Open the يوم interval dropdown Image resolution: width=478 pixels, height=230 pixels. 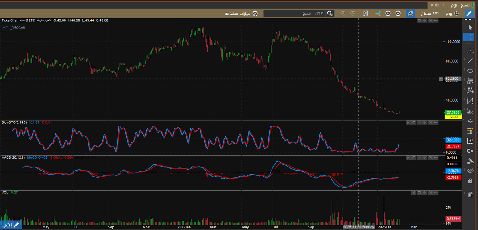click(452, 13)
